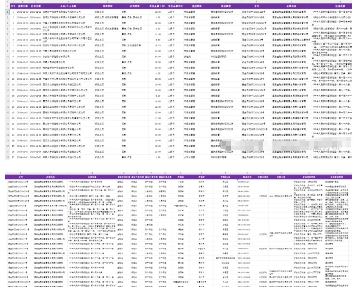Click the 文号 header cell in upper table
This screenshot has height=287, width=359.
tap(257, 6)
